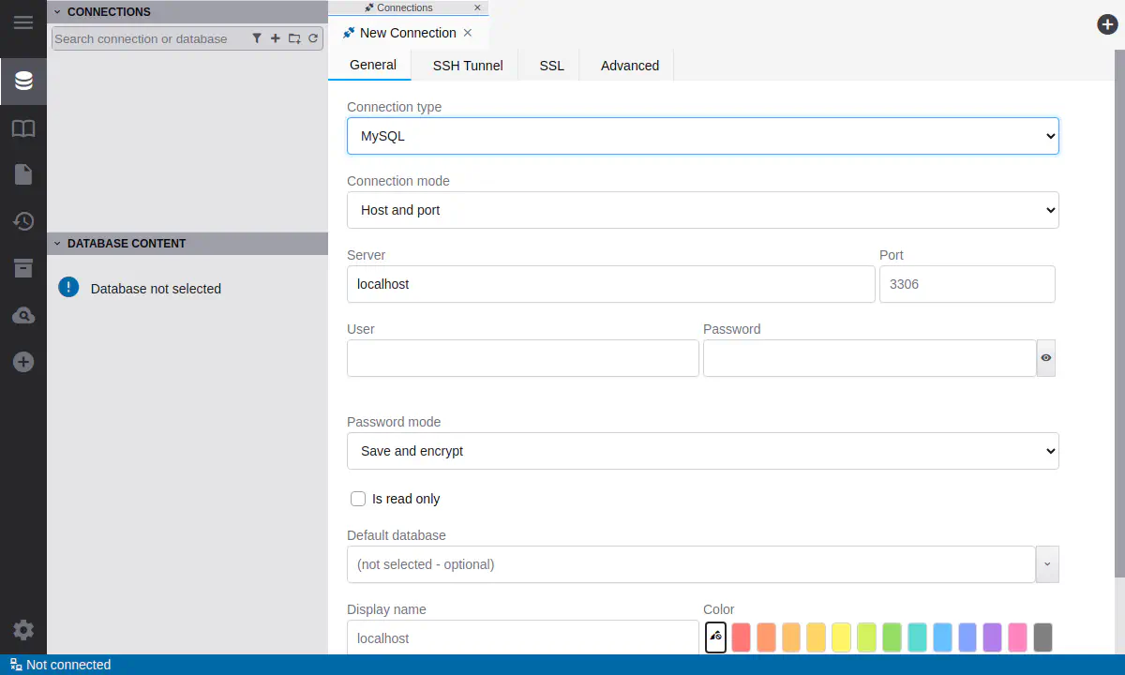The image size is (1125, 675).
Task: Open the Connection type dropdown
Action: pyautogui.click(x=702, y=136)
